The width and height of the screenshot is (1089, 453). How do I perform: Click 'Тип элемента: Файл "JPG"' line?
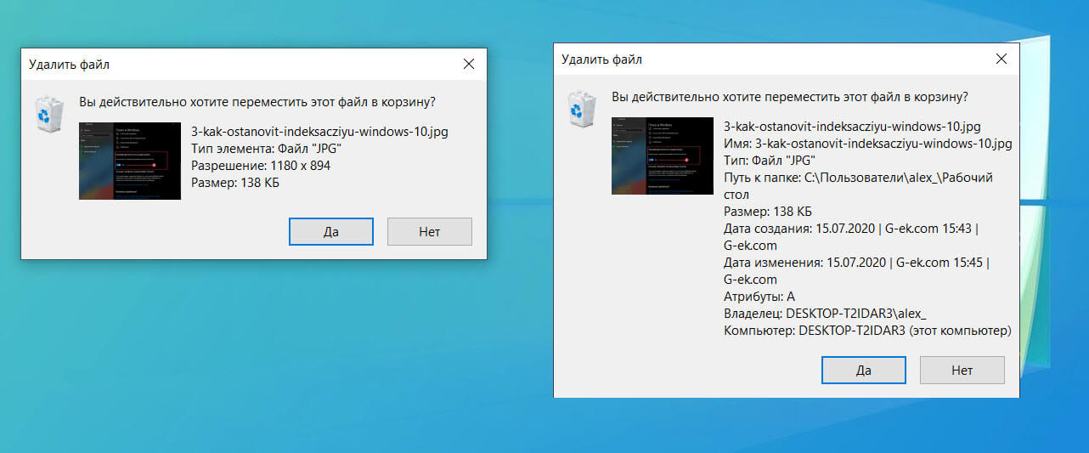tap(267, 149)
